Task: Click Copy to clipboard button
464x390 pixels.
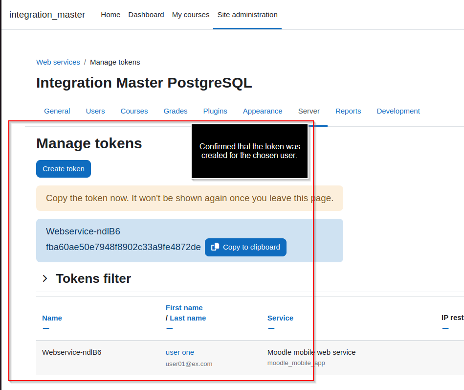Action: click(x=245, y=247)
